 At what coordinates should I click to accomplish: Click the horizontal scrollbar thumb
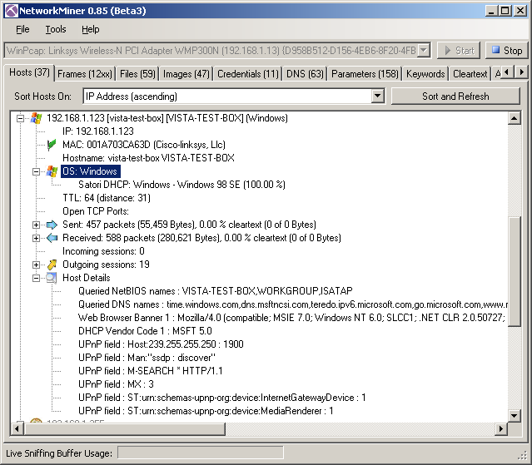pos(125,428)
